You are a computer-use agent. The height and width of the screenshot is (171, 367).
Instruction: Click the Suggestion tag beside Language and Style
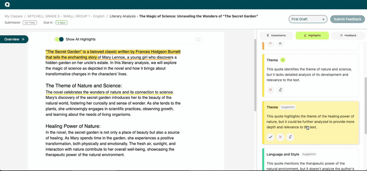coord(309,154)
